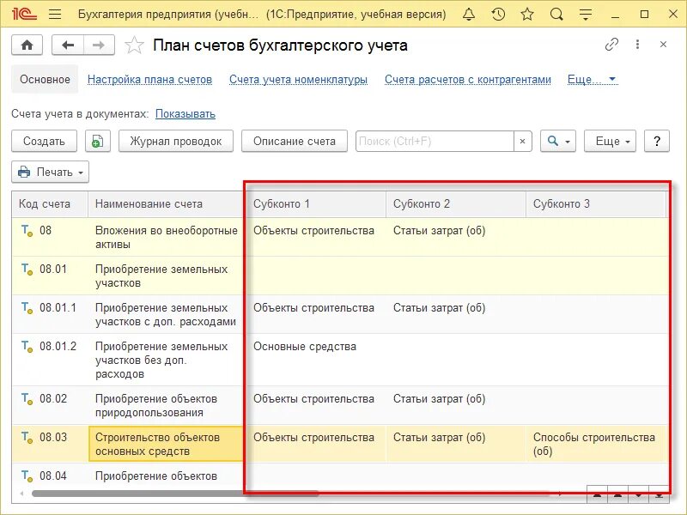Open the toolbar Еще dropdown button
Viewport: 687px width, 515px height.
pyautogui.click(x=610, y=141)
